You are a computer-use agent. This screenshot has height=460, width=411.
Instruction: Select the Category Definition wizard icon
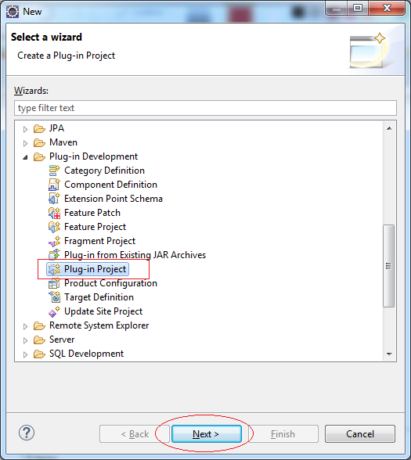point(54,171)
